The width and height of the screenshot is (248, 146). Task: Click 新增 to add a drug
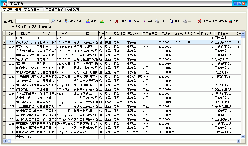91,21
